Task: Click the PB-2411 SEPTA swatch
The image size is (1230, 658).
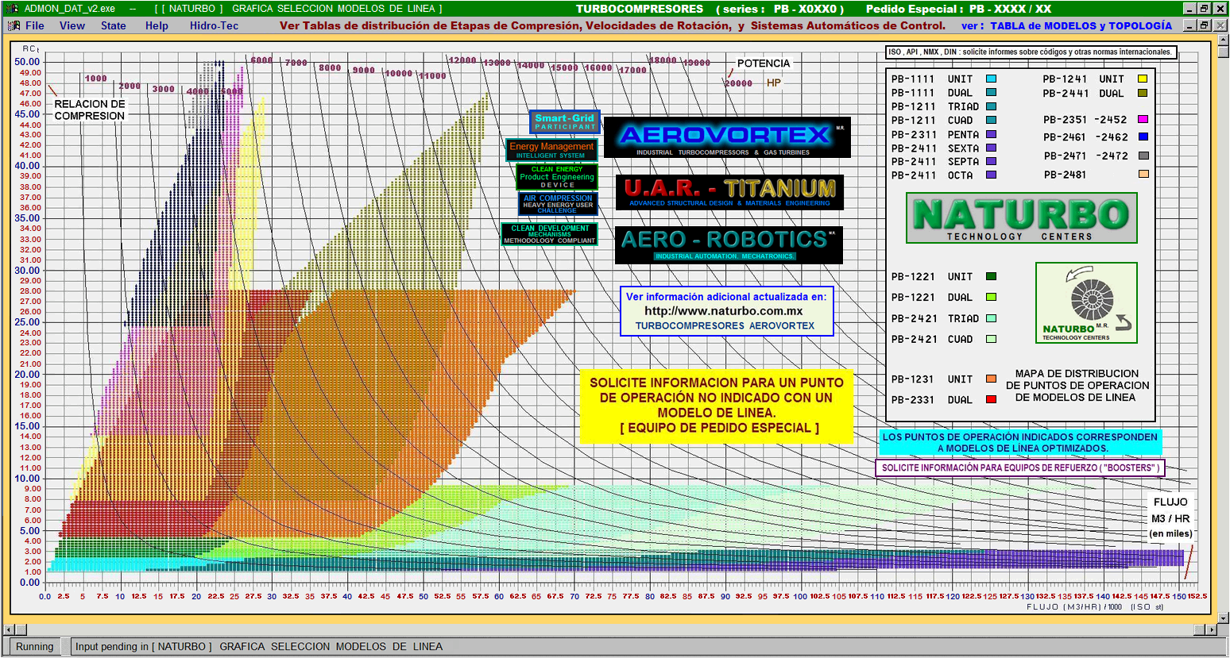Action: tap(991, 161)
